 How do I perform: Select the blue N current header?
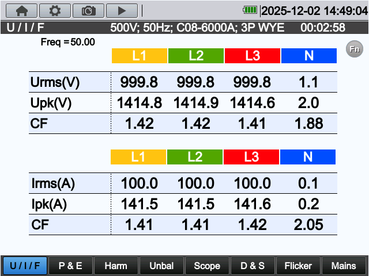(x=308, y=157)
